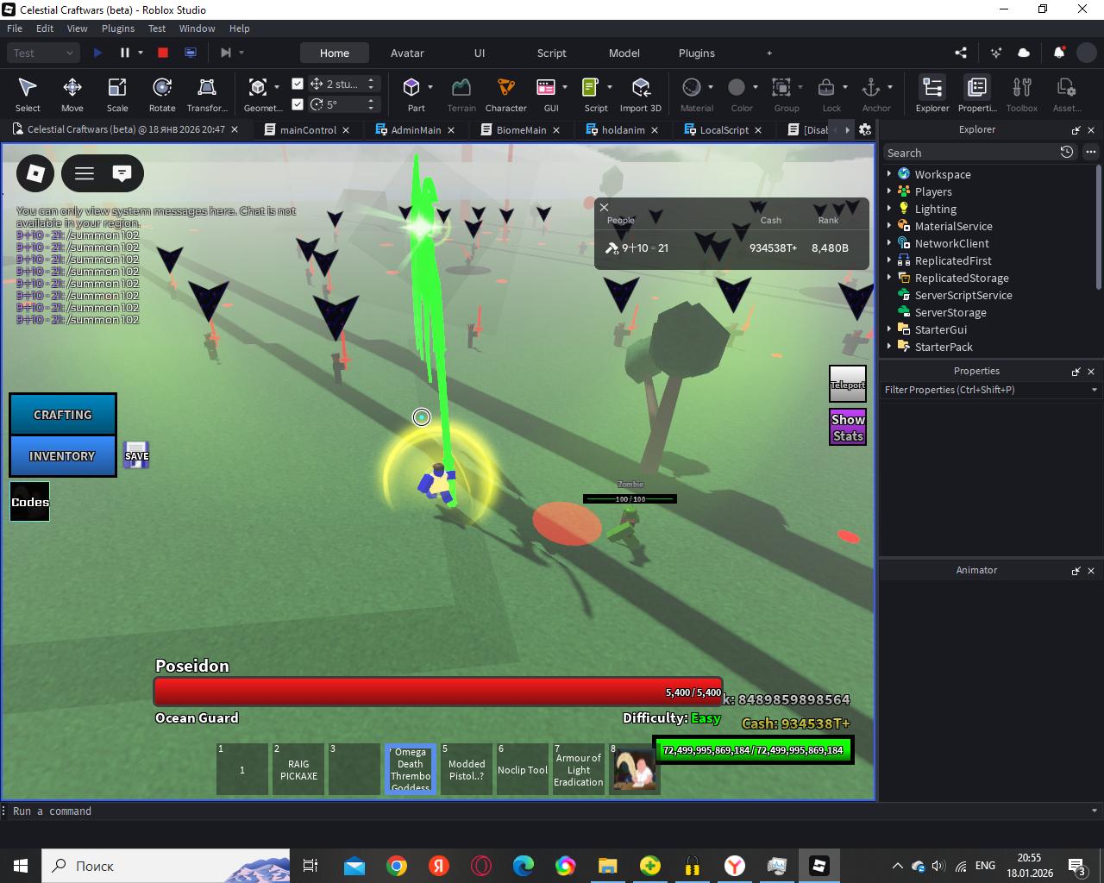
Task: Expand the Workspace tree node
Action: [889, 173]
